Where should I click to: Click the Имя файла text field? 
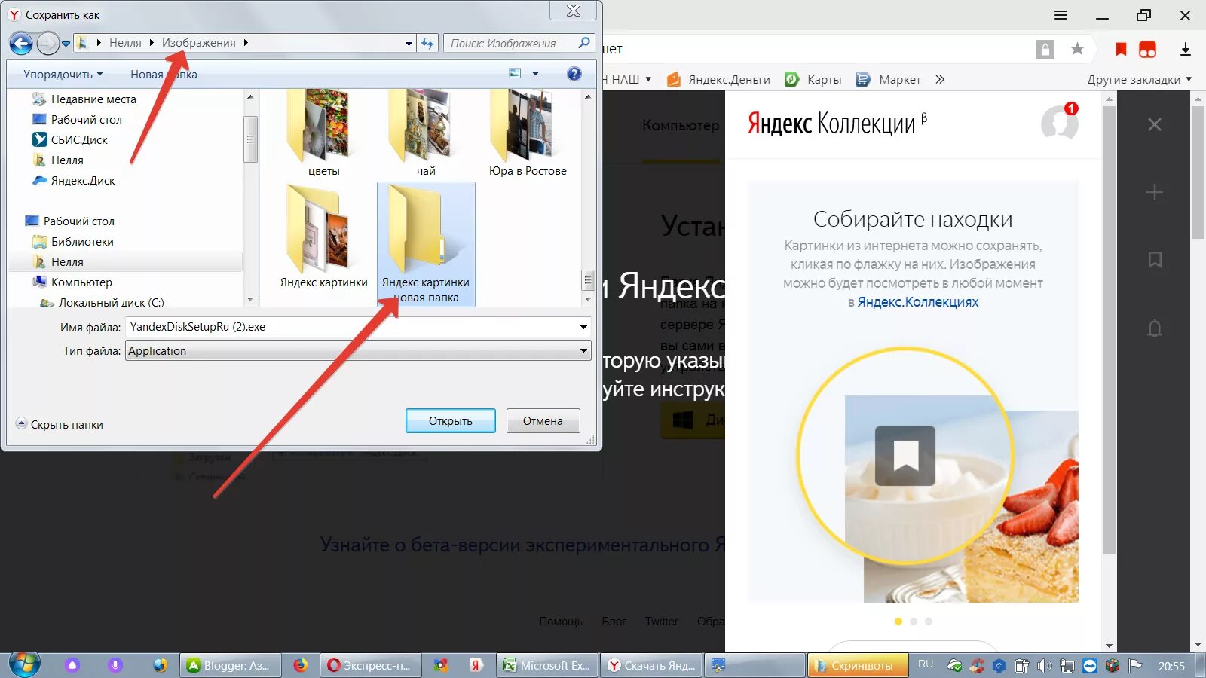click(x=351, y=327)
